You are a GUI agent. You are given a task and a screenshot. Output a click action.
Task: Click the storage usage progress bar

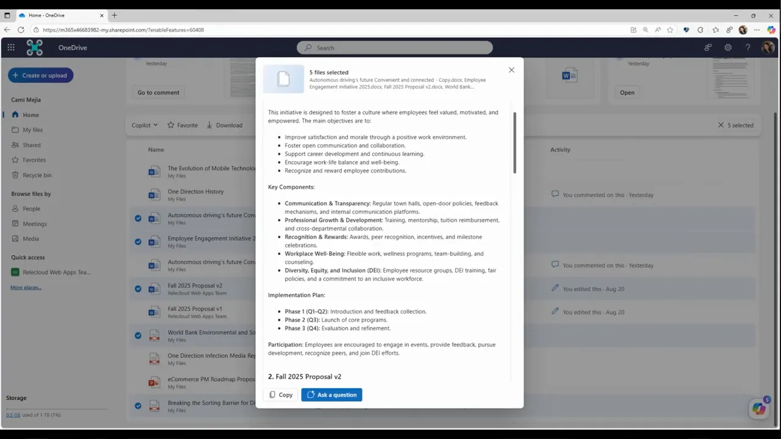point(56,409)
